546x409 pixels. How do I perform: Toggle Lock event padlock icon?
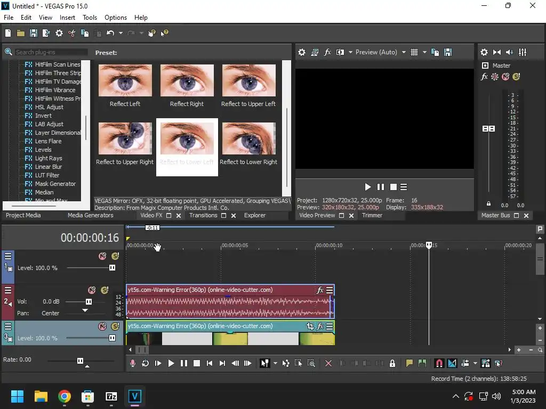(x=392, y=363)
